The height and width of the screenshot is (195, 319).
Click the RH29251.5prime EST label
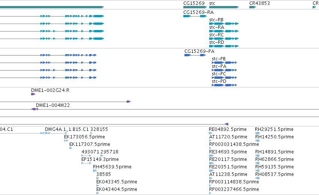(274, 129)
